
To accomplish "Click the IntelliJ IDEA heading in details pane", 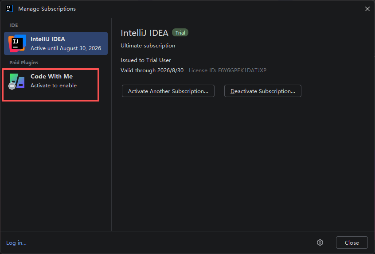I will pos(145,33).
